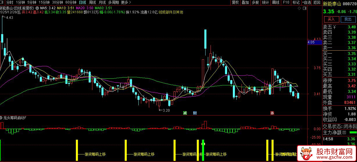Click the 卖一 3.36 ask row

(340, 48)
